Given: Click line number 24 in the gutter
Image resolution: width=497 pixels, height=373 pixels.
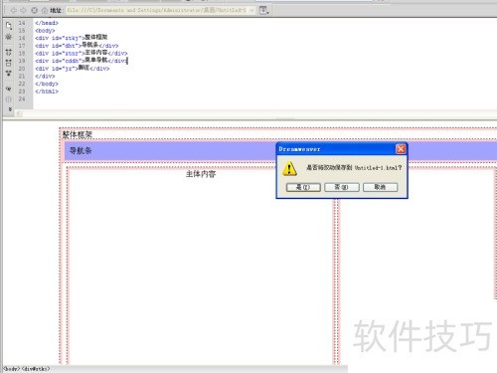Looking at the screenshot, I should [x=22, y=98].
